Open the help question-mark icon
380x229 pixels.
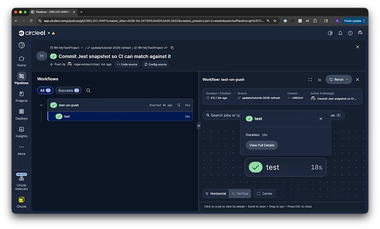point(350,33)
